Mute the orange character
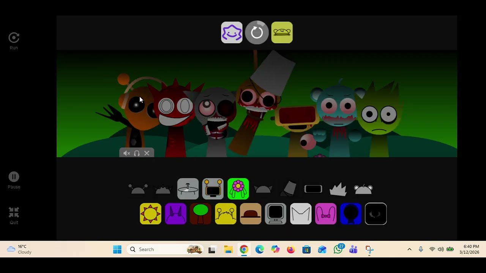 coord(127,153)
